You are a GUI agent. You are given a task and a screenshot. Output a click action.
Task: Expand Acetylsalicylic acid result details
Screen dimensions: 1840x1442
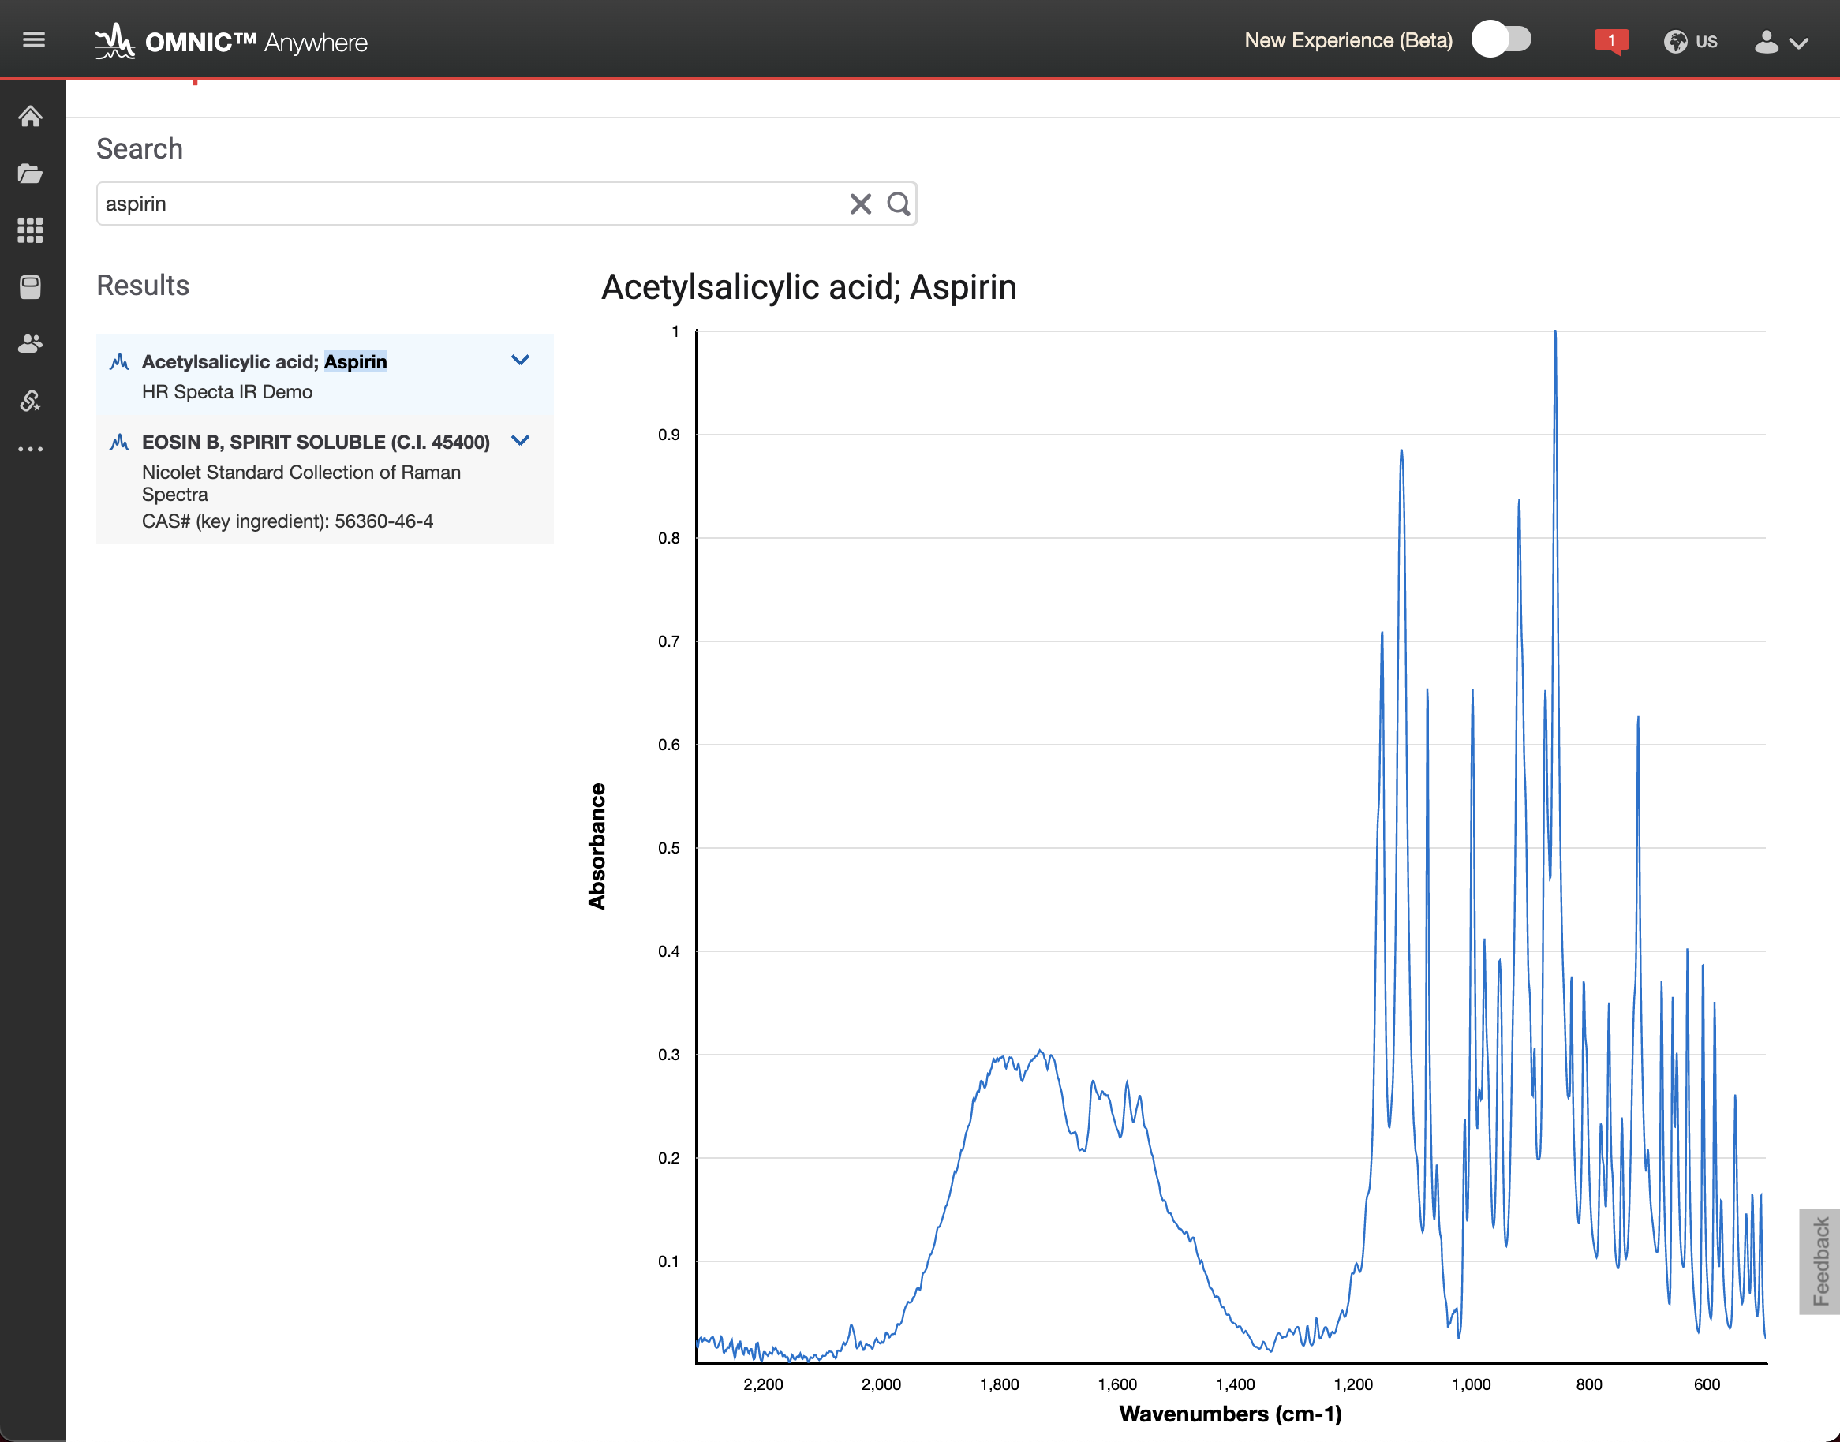[x=520, y=360]
